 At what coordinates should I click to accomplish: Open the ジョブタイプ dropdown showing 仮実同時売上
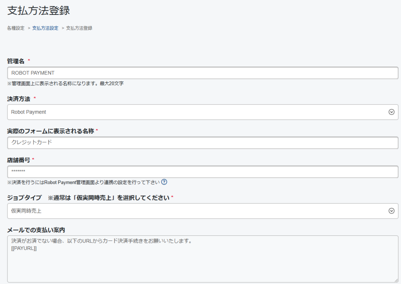click(202, 211)
